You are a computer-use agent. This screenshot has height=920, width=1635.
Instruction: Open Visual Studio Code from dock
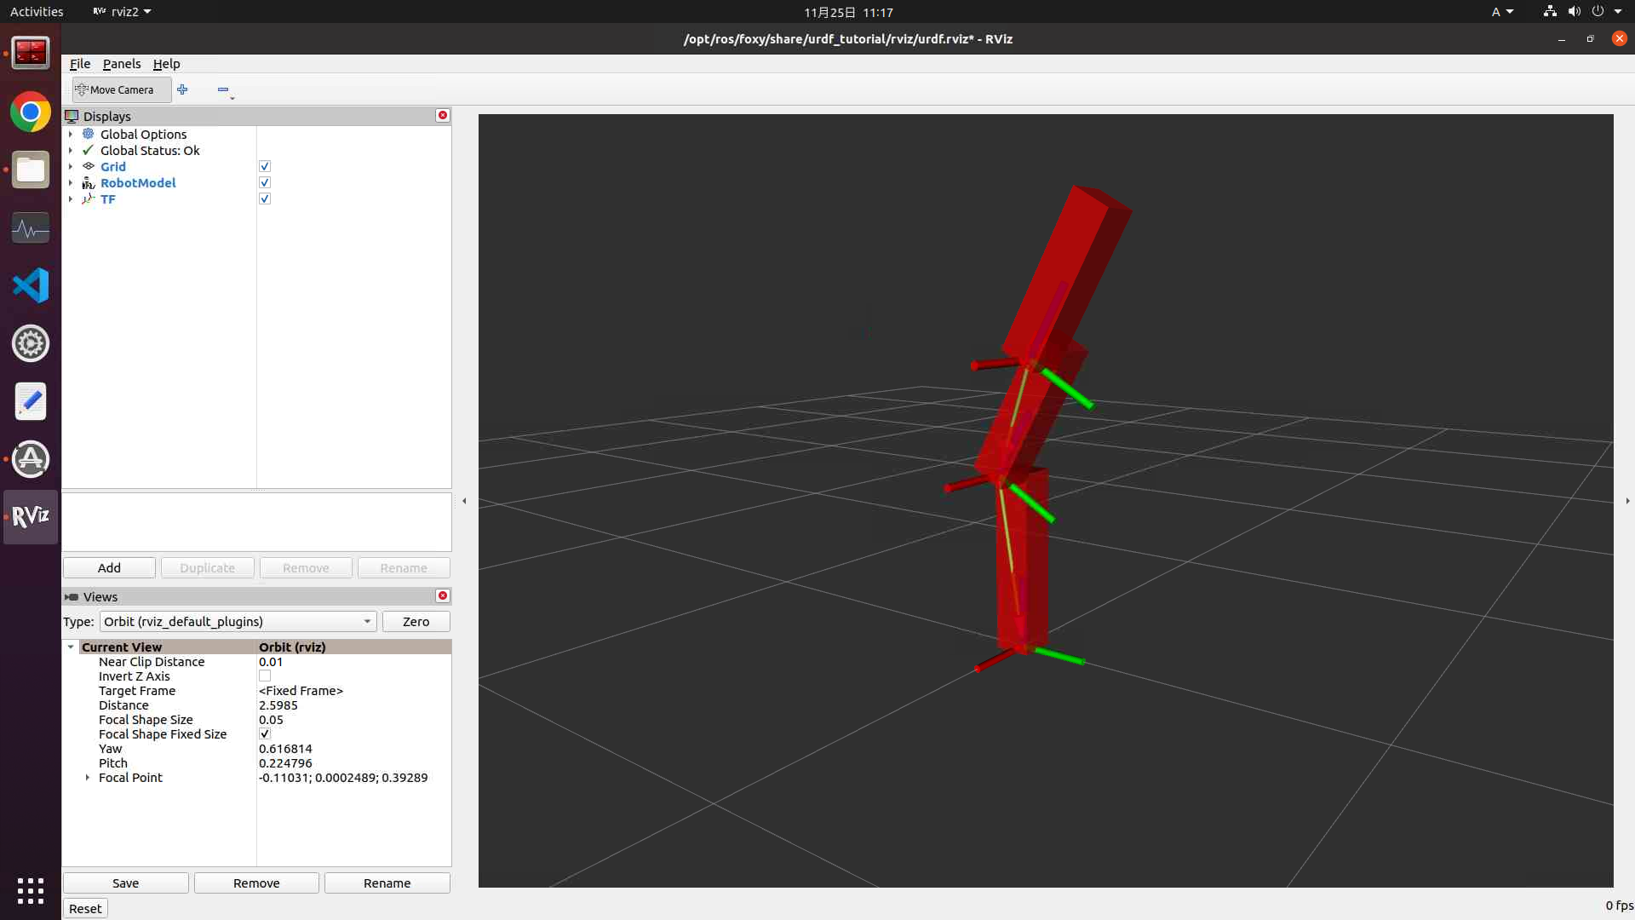click(x=31, y=285)
